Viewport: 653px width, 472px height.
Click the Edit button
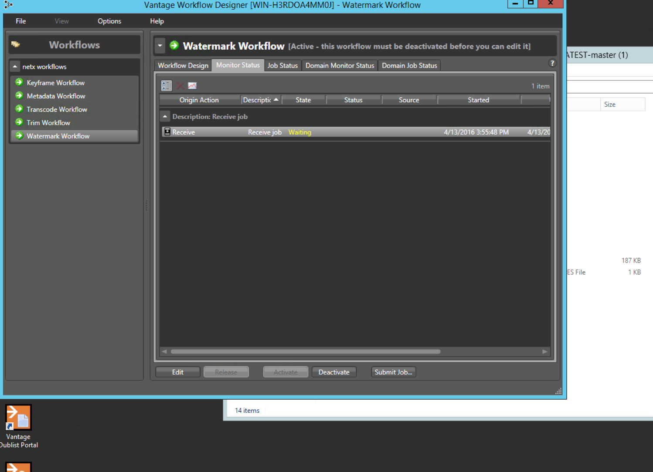tap(178, 372)
